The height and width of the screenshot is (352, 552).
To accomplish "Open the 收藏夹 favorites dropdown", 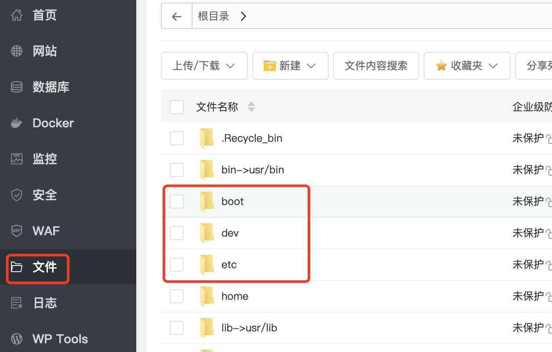I will (467, 66).
